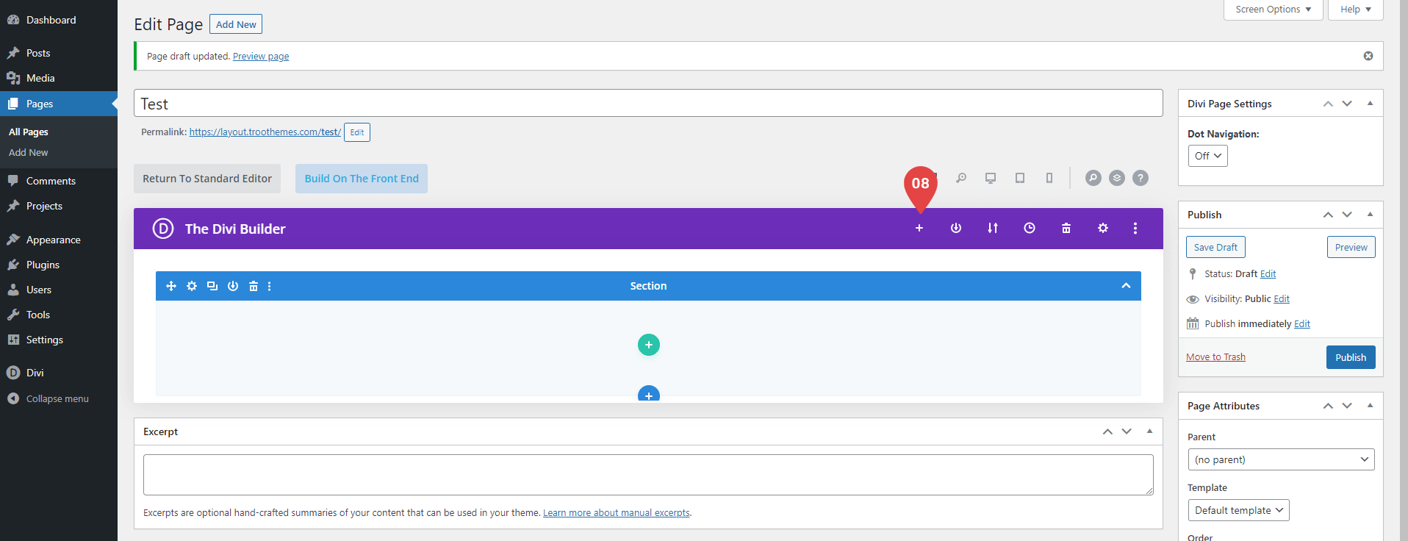
Task: Switch to tablet view icon
Action: [1020, 178]
